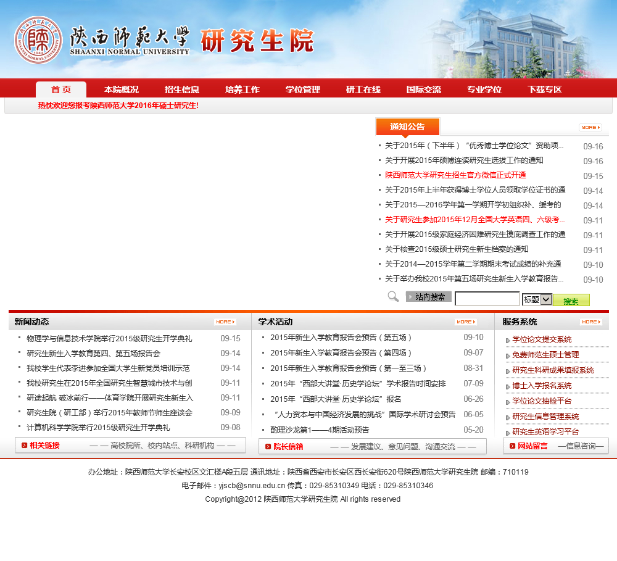The image size is (617, 561).
Task: Open news about 2015年教师节师生座谈会
Action: pos(110,413)
